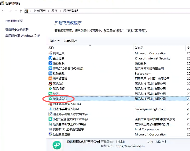
Task: Click the control panel icon in address bar
Action: [26, 11]
